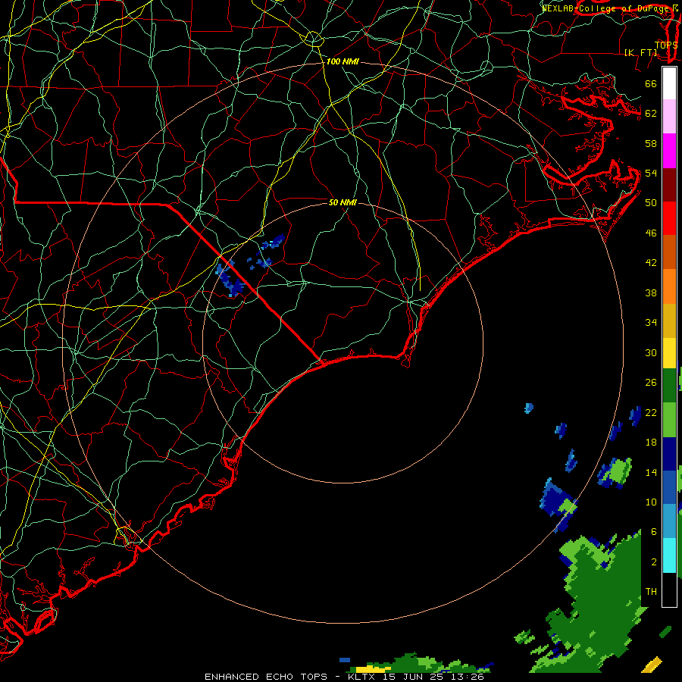Click the TH legend label

tap(651, 592)
